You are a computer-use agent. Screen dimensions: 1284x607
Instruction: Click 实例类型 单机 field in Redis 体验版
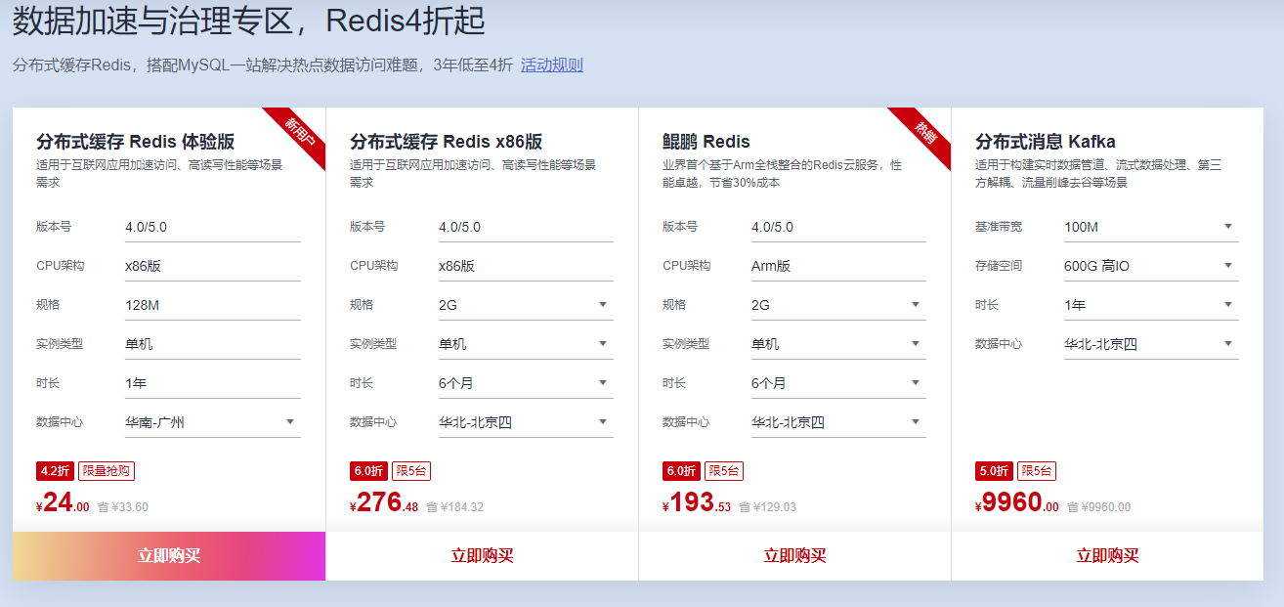[213, 344]
